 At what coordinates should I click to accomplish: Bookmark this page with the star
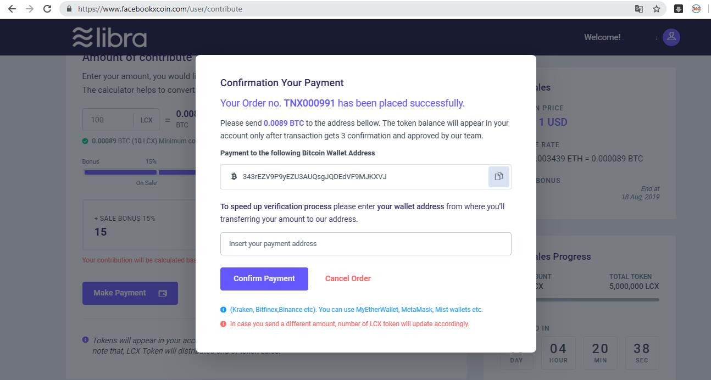tap(656, 9)
